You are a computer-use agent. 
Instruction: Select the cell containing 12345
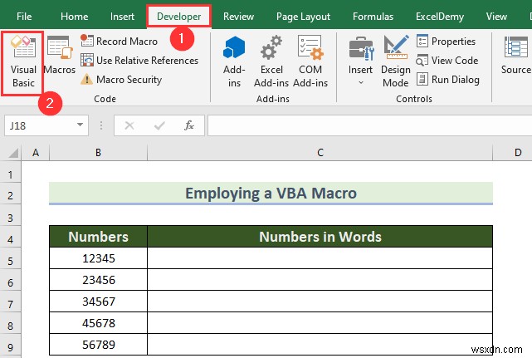[x=99, y=258]
